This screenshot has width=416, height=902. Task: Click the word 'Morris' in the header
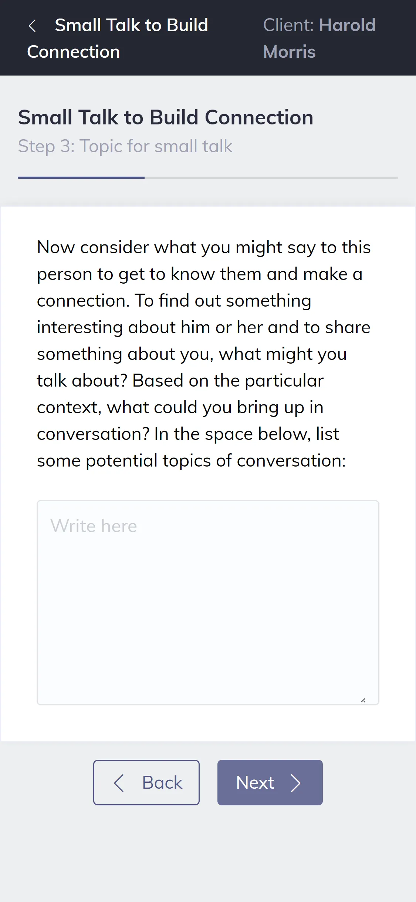click(x=290, y=52)
